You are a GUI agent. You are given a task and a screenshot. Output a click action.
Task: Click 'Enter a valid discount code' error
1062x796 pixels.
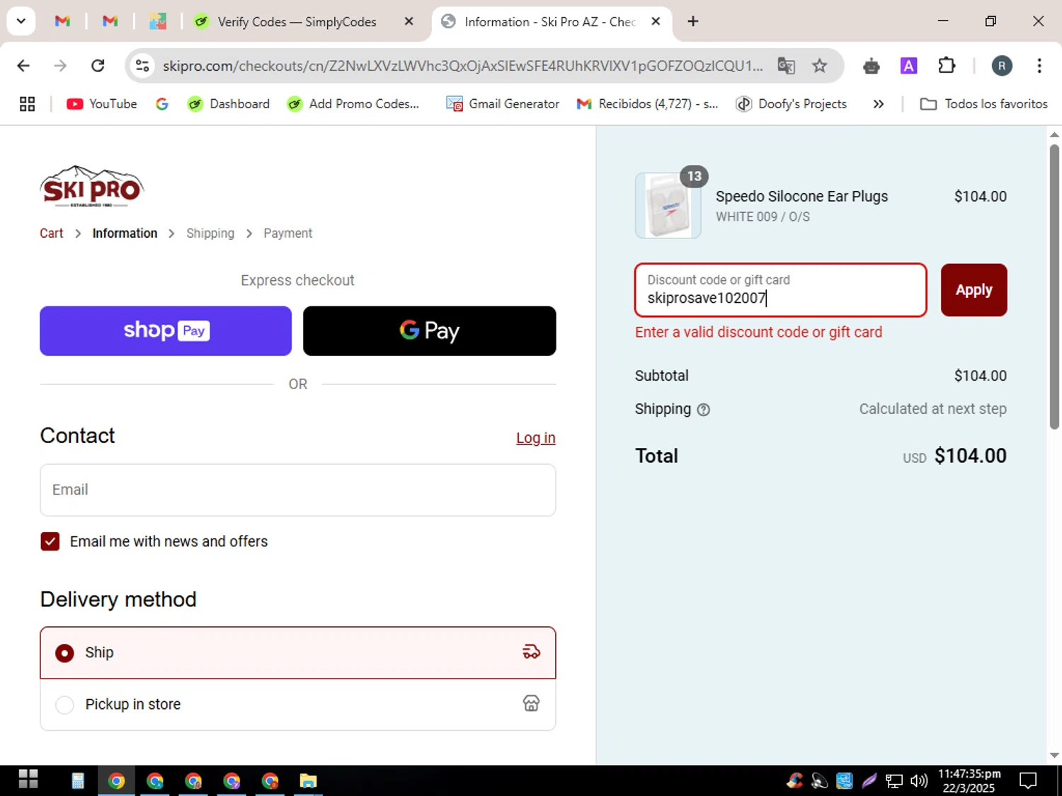[x=758, y=333]
